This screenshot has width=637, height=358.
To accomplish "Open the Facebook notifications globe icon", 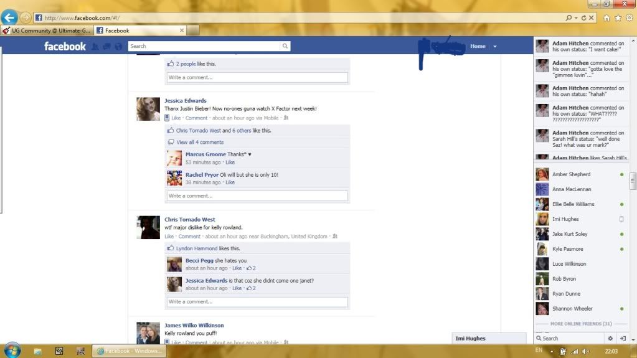I will [x=118, y=47].
